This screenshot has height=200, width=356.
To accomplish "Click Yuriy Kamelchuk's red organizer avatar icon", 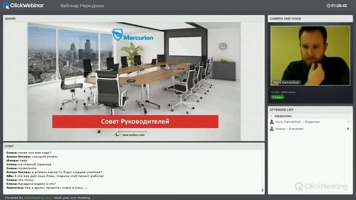I will click(271, 122).
